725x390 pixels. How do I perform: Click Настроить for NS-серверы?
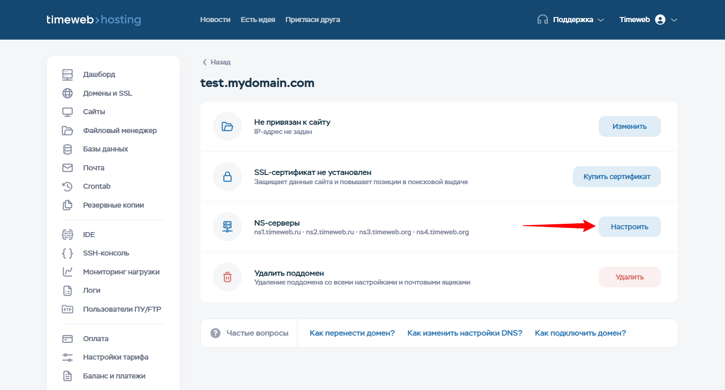(630, 227)
